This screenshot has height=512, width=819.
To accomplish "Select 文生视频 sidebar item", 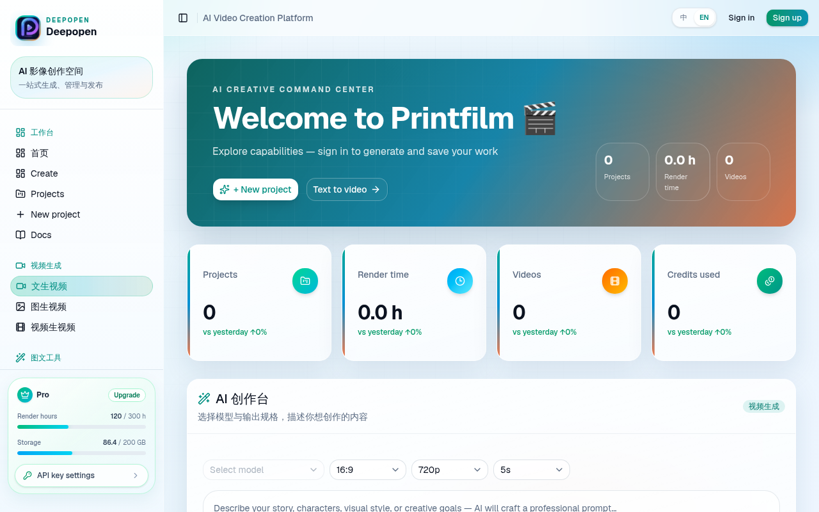I will pos(81,286).
